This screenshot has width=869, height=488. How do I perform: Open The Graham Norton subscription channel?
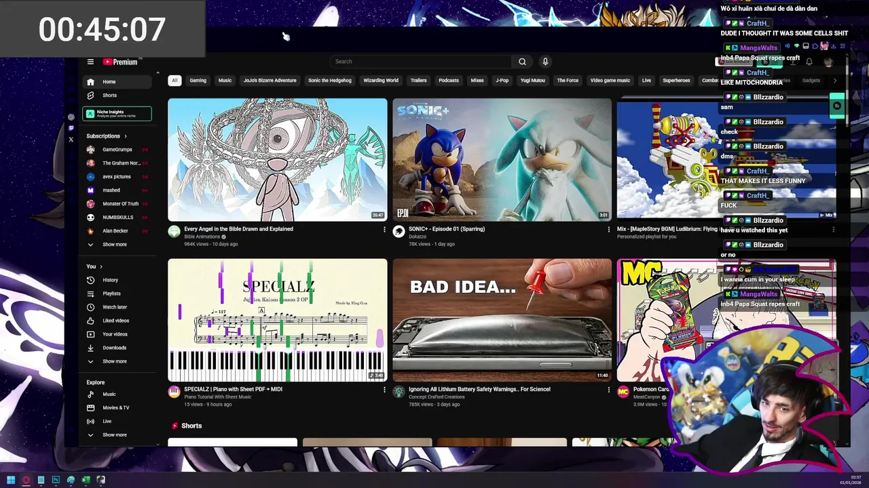pyautogui.click(x=117, y=163)
